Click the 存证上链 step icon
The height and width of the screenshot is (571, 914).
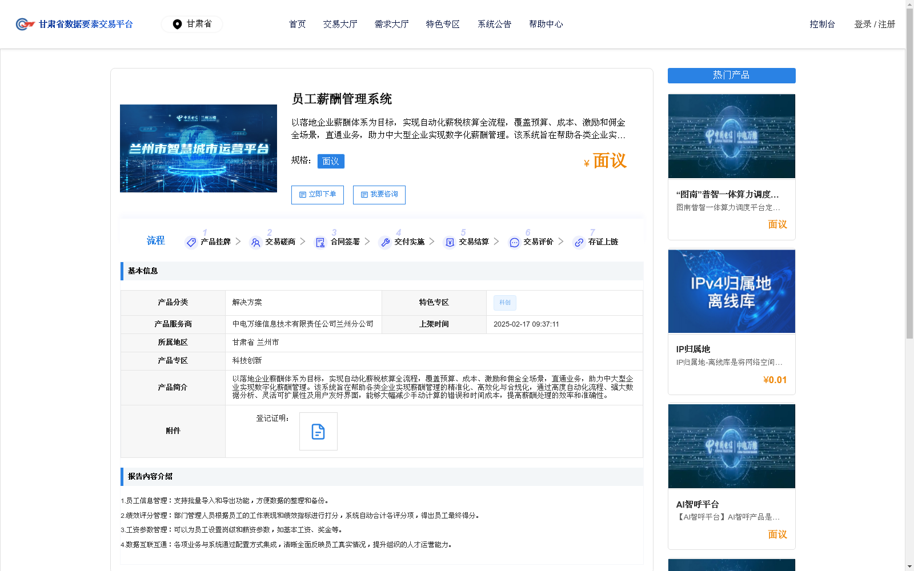coord(579,242)
